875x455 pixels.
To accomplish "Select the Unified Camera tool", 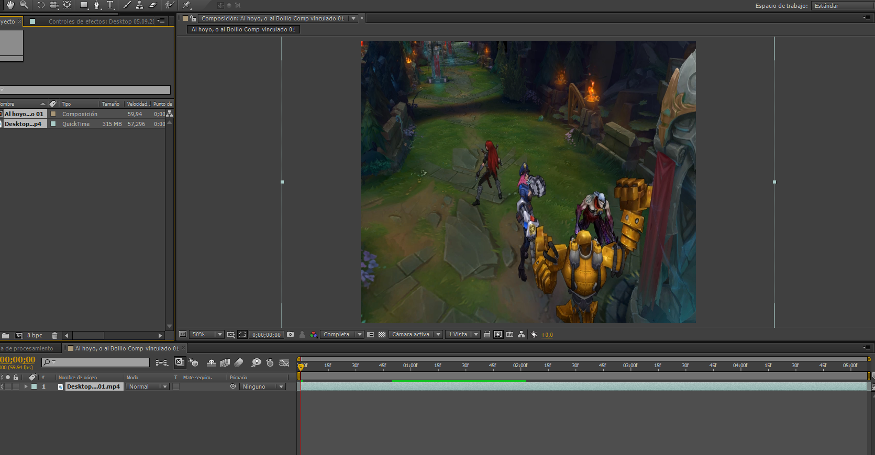I will pyautogui.click(x=53, y=5).
